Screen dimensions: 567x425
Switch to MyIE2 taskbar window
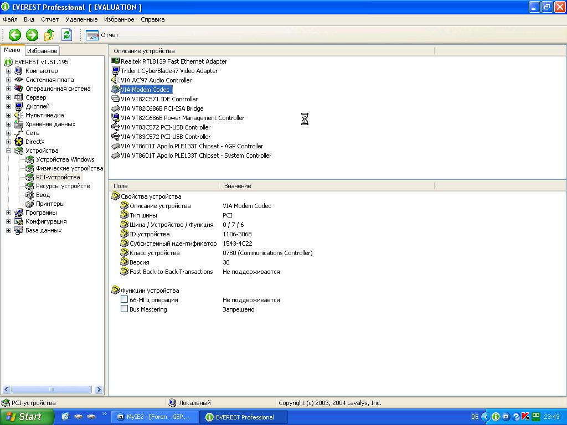(x=154, y=417)
